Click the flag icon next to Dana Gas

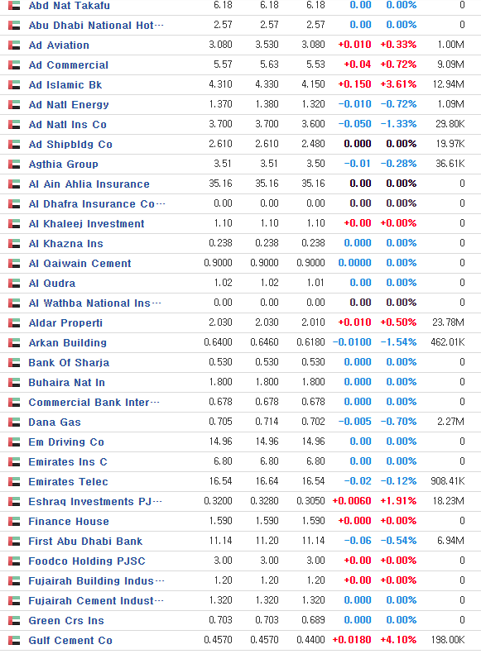coord(14,422)
